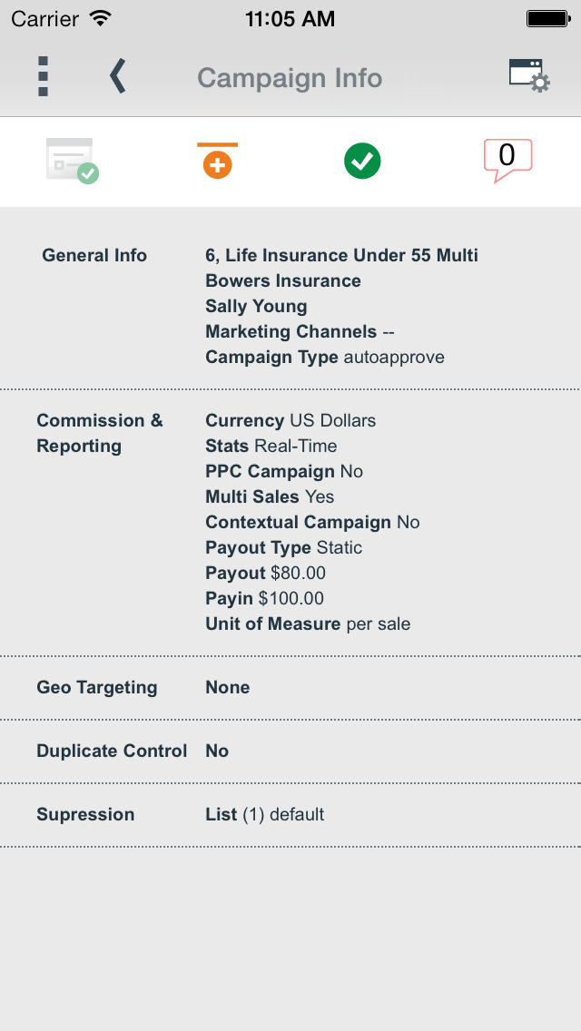Open the Supression List default entry
This screenshot has width=581, height=1031.
tap(264, 815)
